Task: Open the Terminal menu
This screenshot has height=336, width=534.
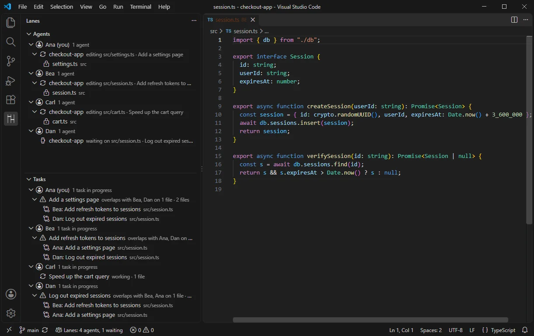Action: [141, 7]
